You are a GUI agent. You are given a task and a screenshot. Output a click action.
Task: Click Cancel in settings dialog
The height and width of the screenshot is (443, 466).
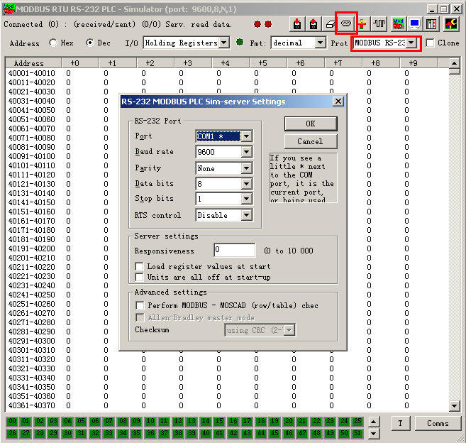coord(311,141)
